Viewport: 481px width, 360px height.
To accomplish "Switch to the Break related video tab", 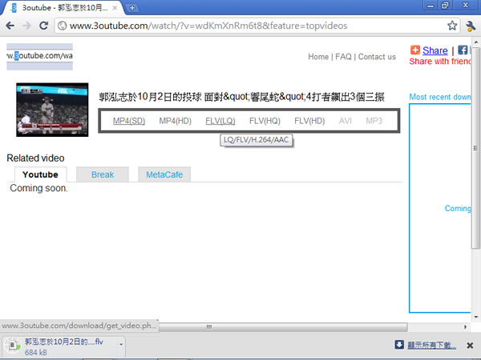I will pyautogui.click(x=103, y=174).
